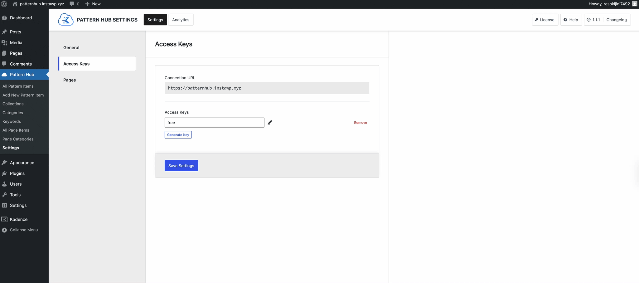Open the General settings section
The height and width of the screenshot is (283, 639).
pos(71,47)
